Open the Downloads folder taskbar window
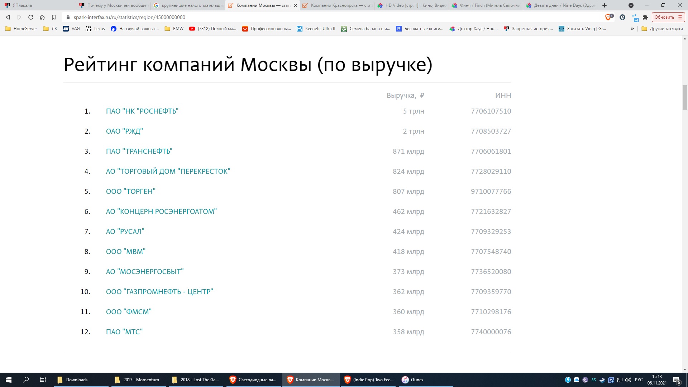The width and height of the screenshot is (688, 387). pos(81,380)
